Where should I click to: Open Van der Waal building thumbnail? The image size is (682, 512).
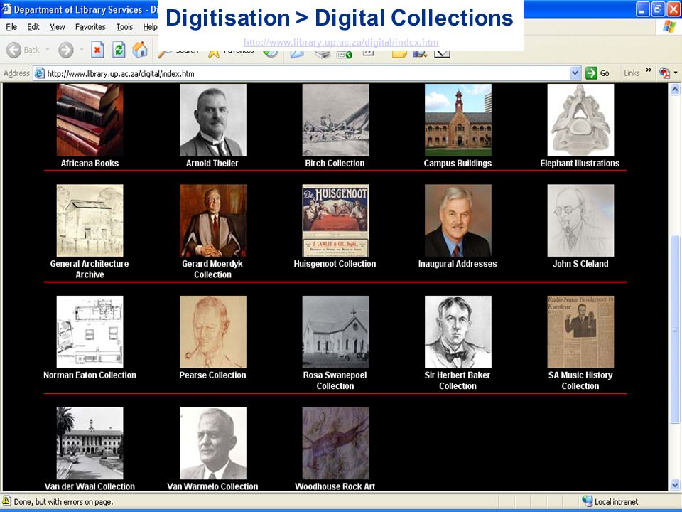[90, 443]
